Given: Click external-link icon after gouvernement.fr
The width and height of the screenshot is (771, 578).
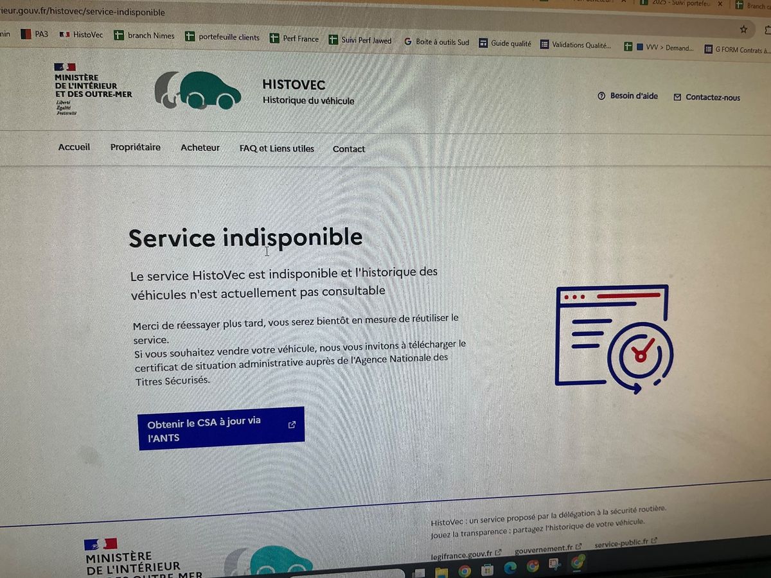Looking at the screenshot, I should [578, 547].
